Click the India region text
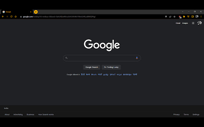Image resolution: width=204 pixels, height=127 pixels. tap(6, 108)
